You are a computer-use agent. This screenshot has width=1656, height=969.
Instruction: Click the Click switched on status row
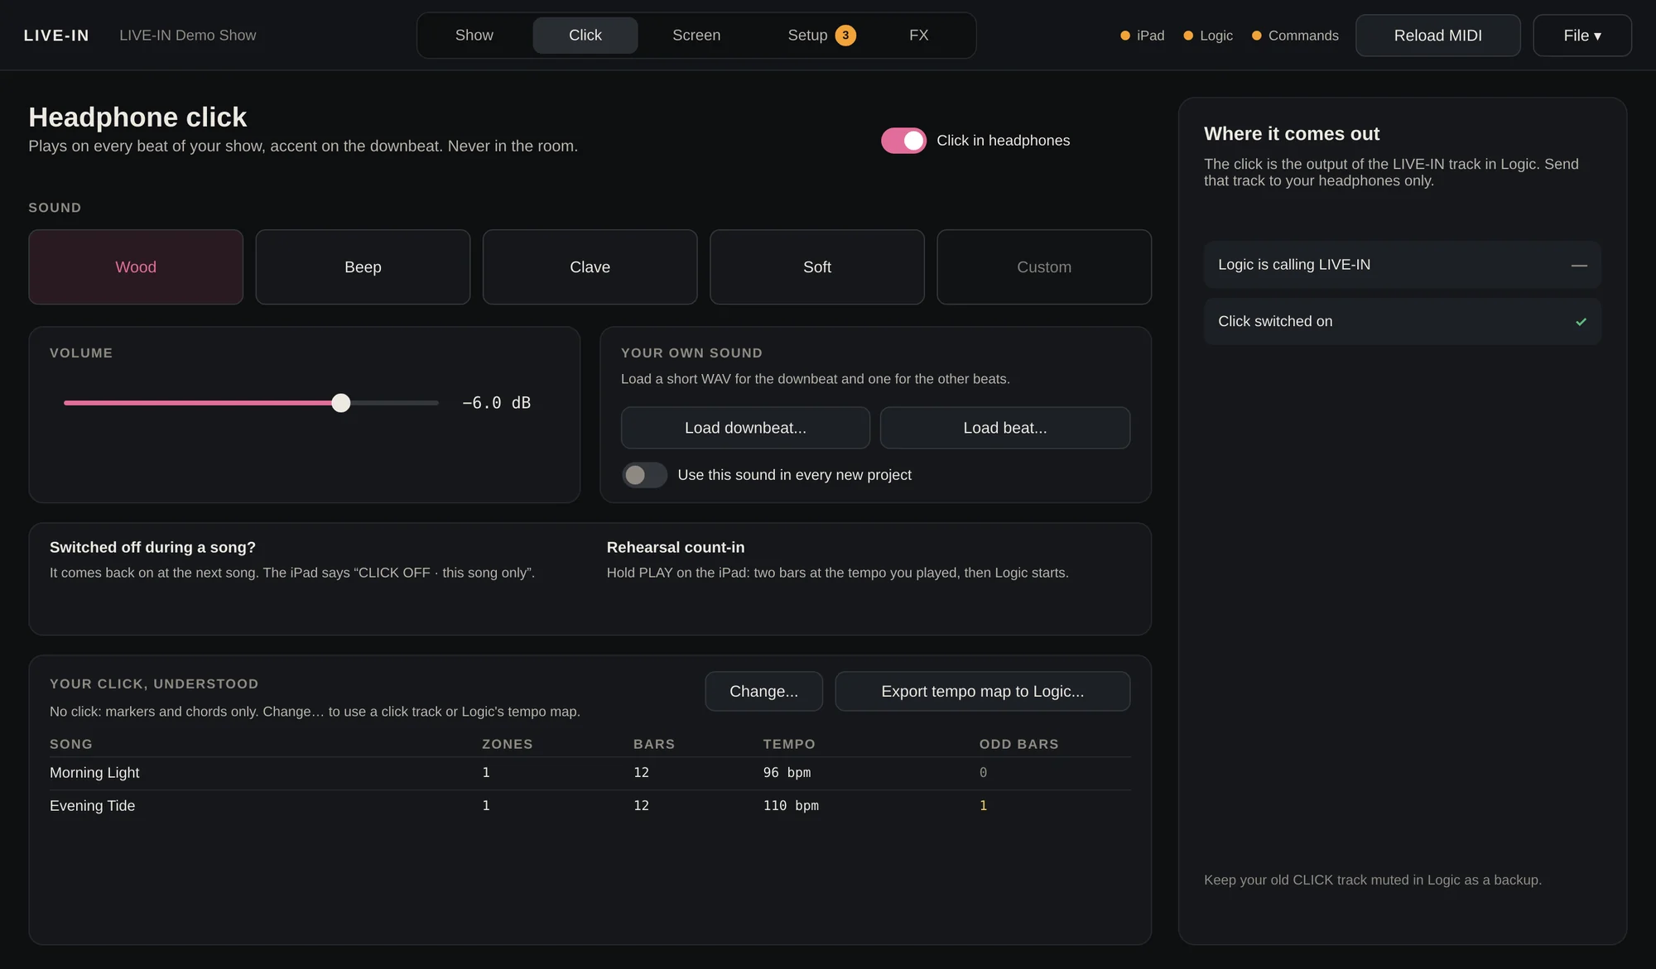click(1402, 322)
